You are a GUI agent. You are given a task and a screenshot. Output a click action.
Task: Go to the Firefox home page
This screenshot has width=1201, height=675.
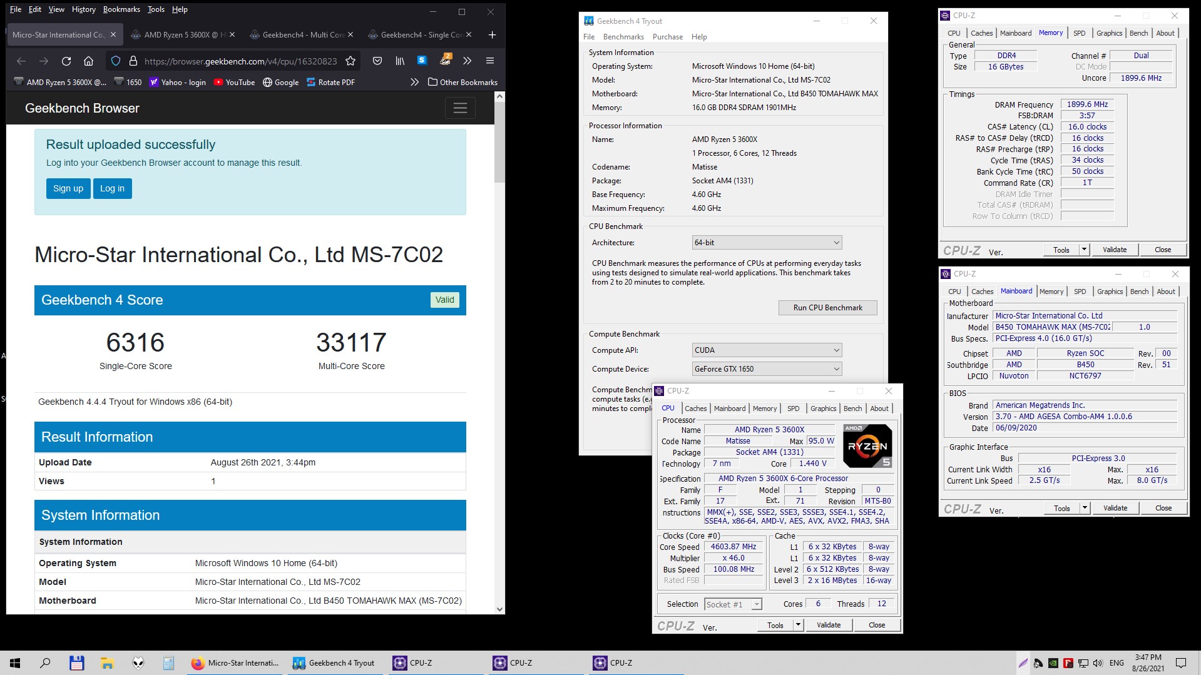click(88, 61)
